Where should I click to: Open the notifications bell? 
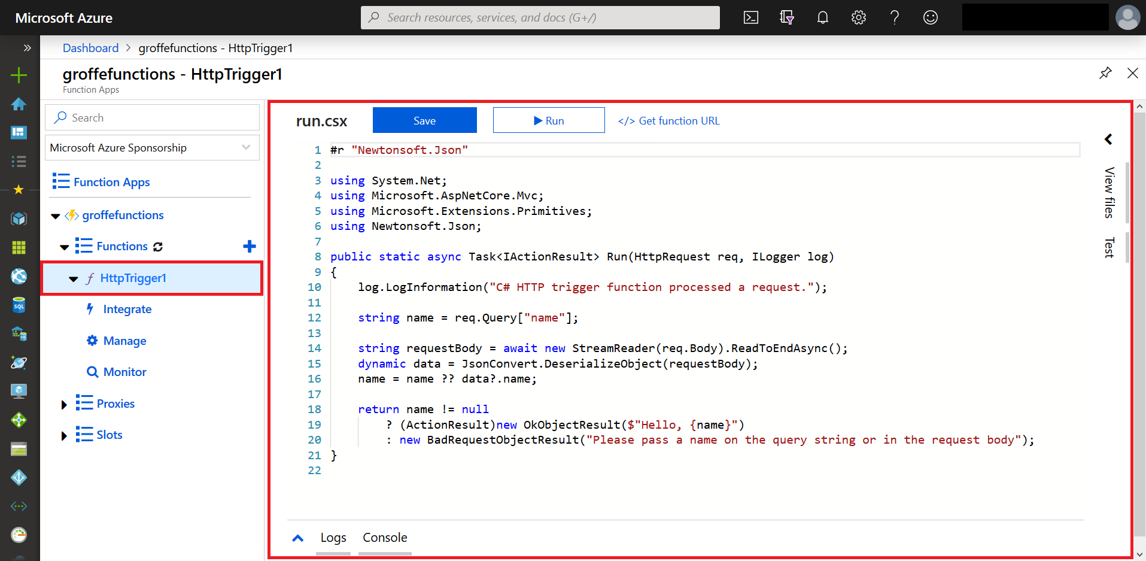point(823,17)
